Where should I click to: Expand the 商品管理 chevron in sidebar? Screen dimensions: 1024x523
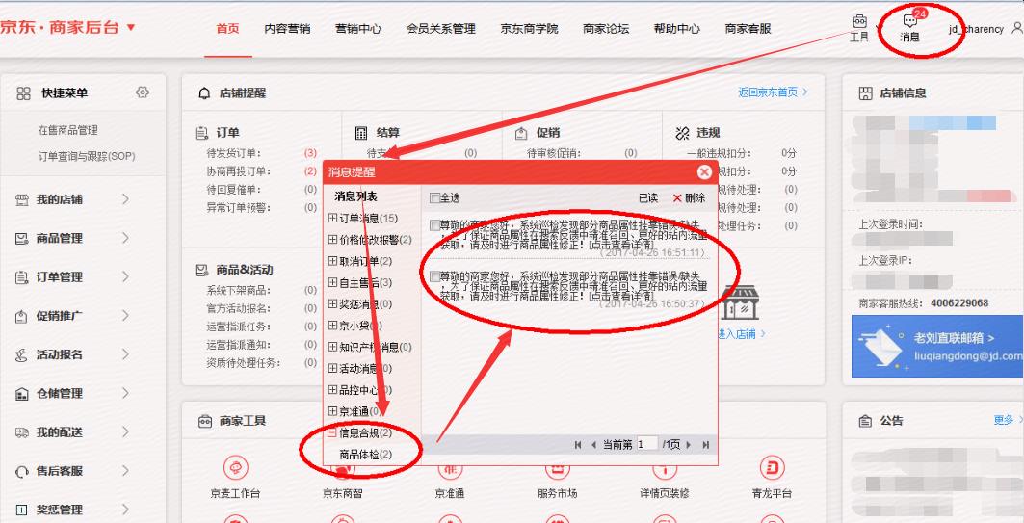[x=125, y=238]
